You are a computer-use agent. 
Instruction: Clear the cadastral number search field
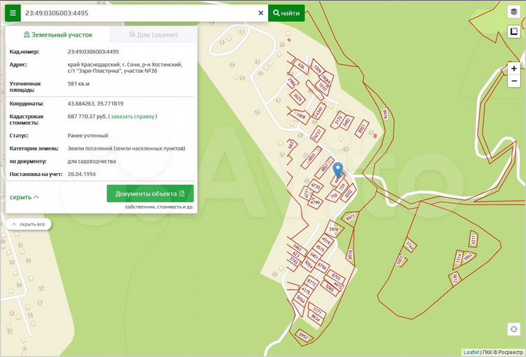coord(261,13)
